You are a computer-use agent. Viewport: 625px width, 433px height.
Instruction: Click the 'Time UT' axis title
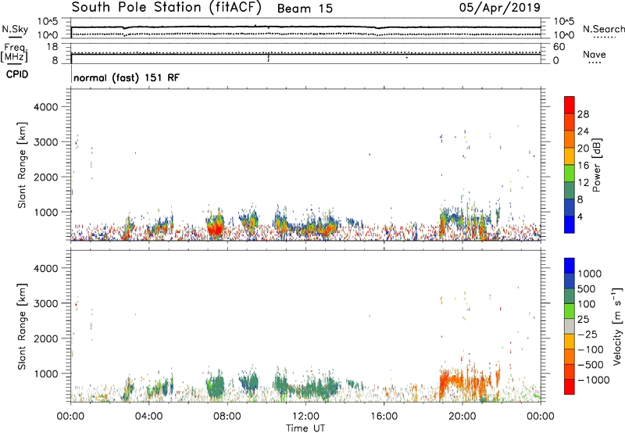pyautogui.click(x=305, y=428)
